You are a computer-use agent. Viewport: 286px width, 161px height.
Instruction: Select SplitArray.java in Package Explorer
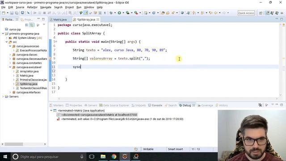pos(29,84)
